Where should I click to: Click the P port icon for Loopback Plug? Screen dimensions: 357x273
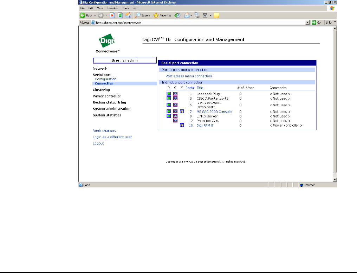(x=169, y=94)
